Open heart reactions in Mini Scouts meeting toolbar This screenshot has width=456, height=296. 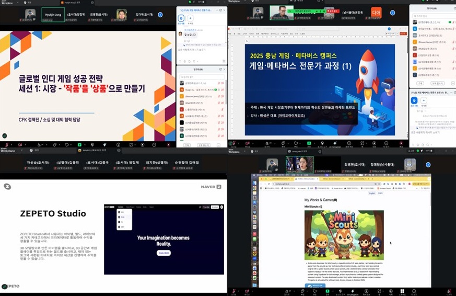(314, 291)
